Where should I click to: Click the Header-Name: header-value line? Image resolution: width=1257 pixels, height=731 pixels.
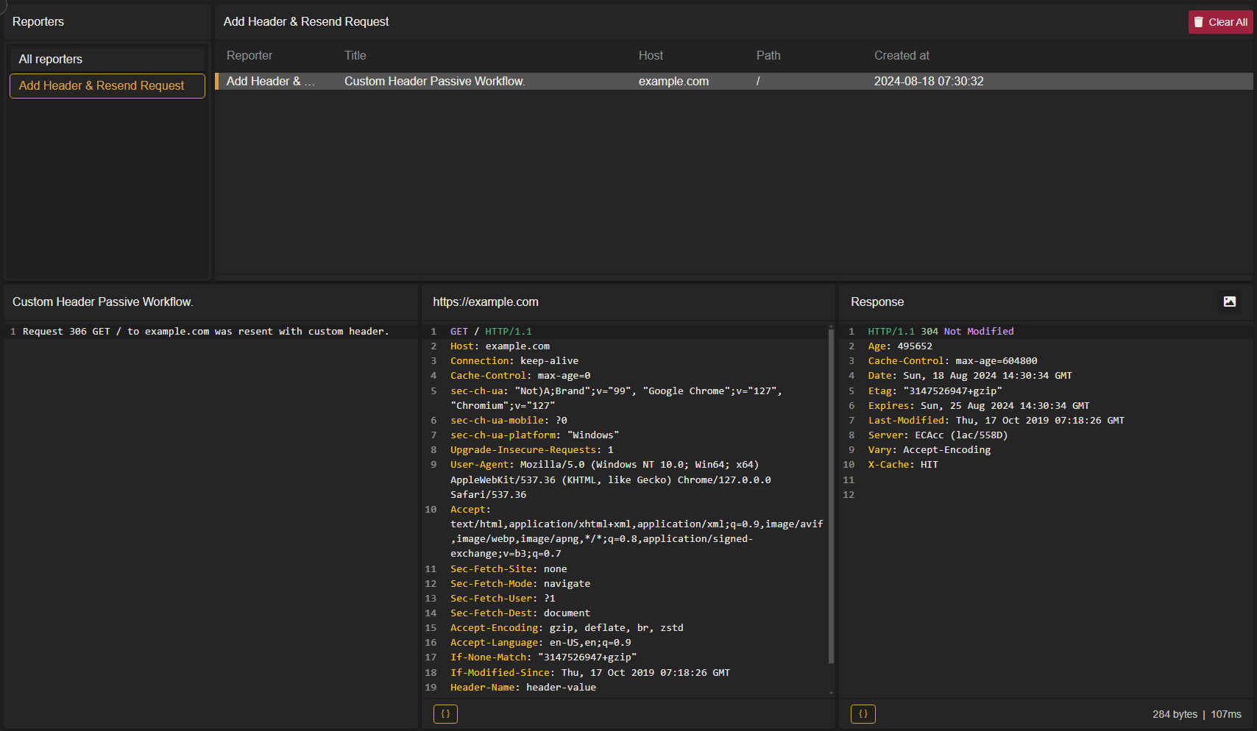[523, 688]
